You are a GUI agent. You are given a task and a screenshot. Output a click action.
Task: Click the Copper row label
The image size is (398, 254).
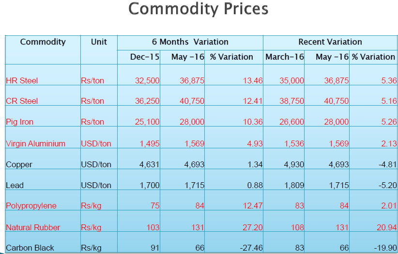click(x=19, y=164)
